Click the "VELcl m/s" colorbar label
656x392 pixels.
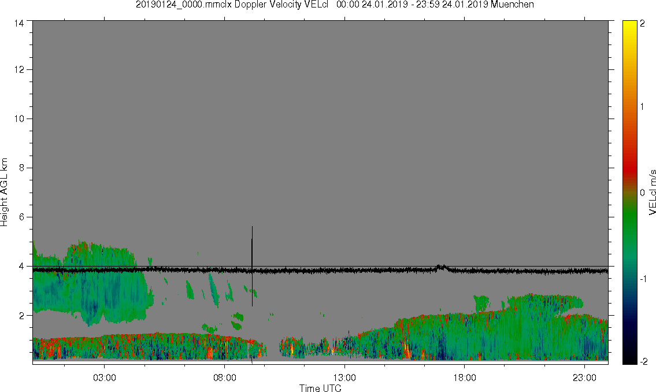tap(652, 193)
